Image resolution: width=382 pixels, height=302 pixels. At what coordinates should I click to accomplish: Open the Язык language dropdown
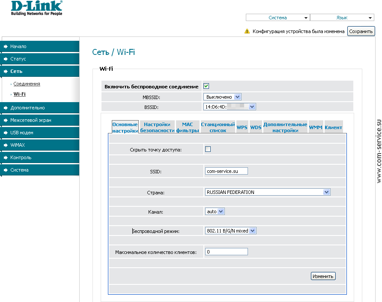coord(342,18)
